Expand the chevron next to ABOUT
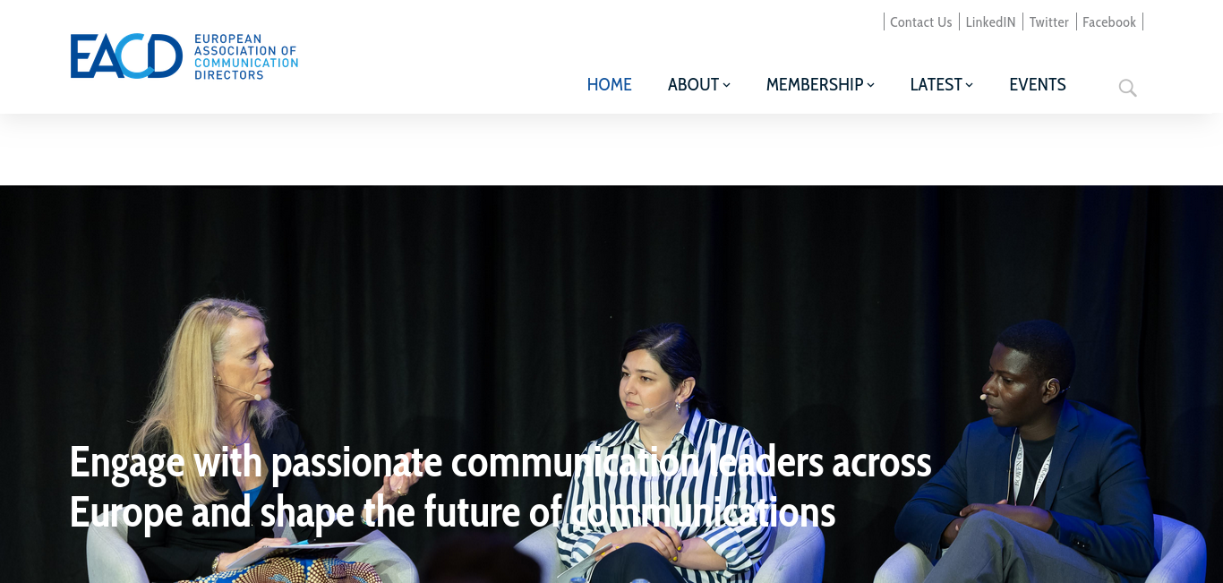 click(726, 85)
